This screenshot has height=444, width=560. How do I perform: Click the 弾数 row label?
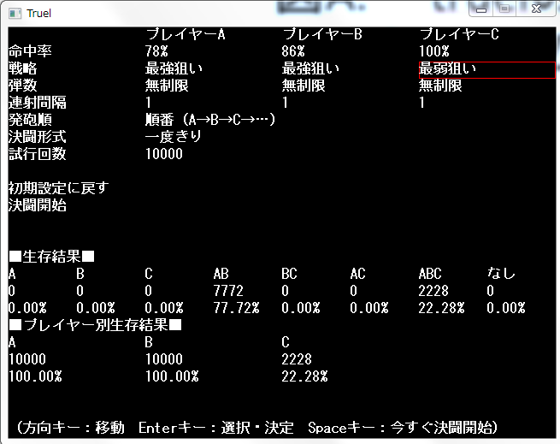point(23,86)
